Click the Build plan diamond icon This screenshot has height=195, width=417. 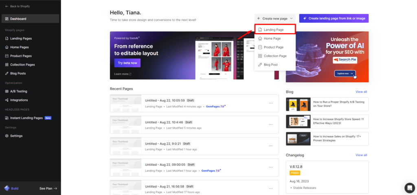tap(7, 188)
